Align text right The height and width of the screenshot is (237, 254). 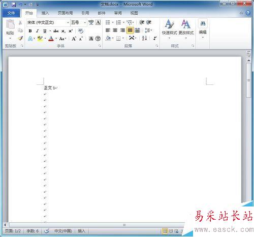click(122, 31)
